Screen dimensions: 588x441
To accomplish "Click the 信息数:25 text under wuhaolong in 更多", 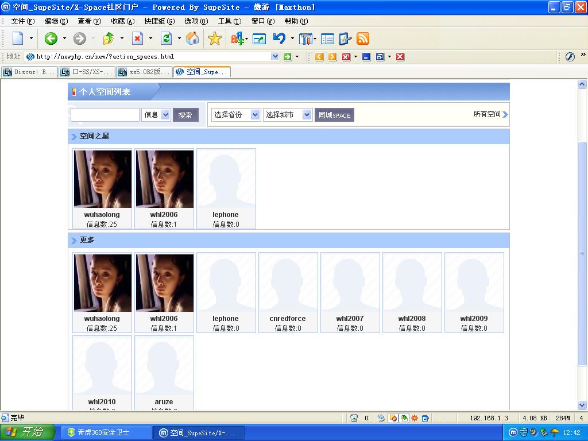I will point(102,328).
